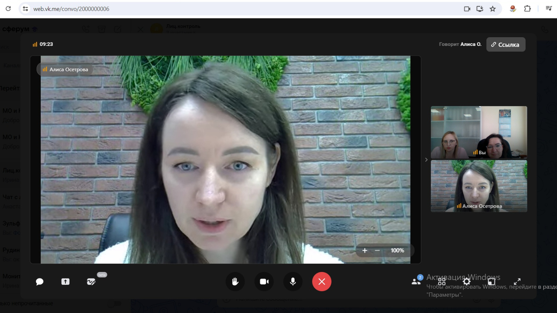Zoom out the main video with minus
Image resolution: width=557 pixels, height=313 pixels.
[x=377, y=250]
